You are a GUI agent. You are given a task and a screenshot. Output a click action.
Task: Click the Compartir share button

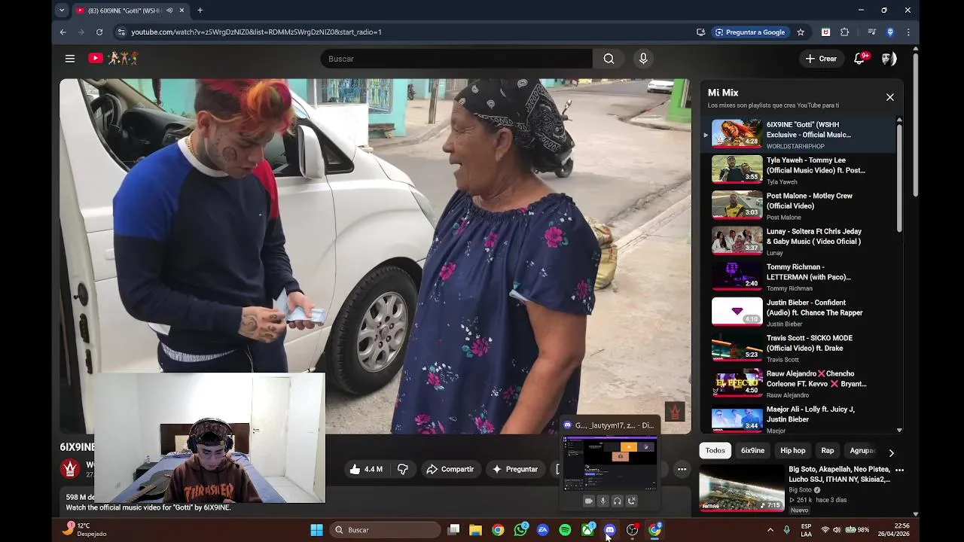450,469
